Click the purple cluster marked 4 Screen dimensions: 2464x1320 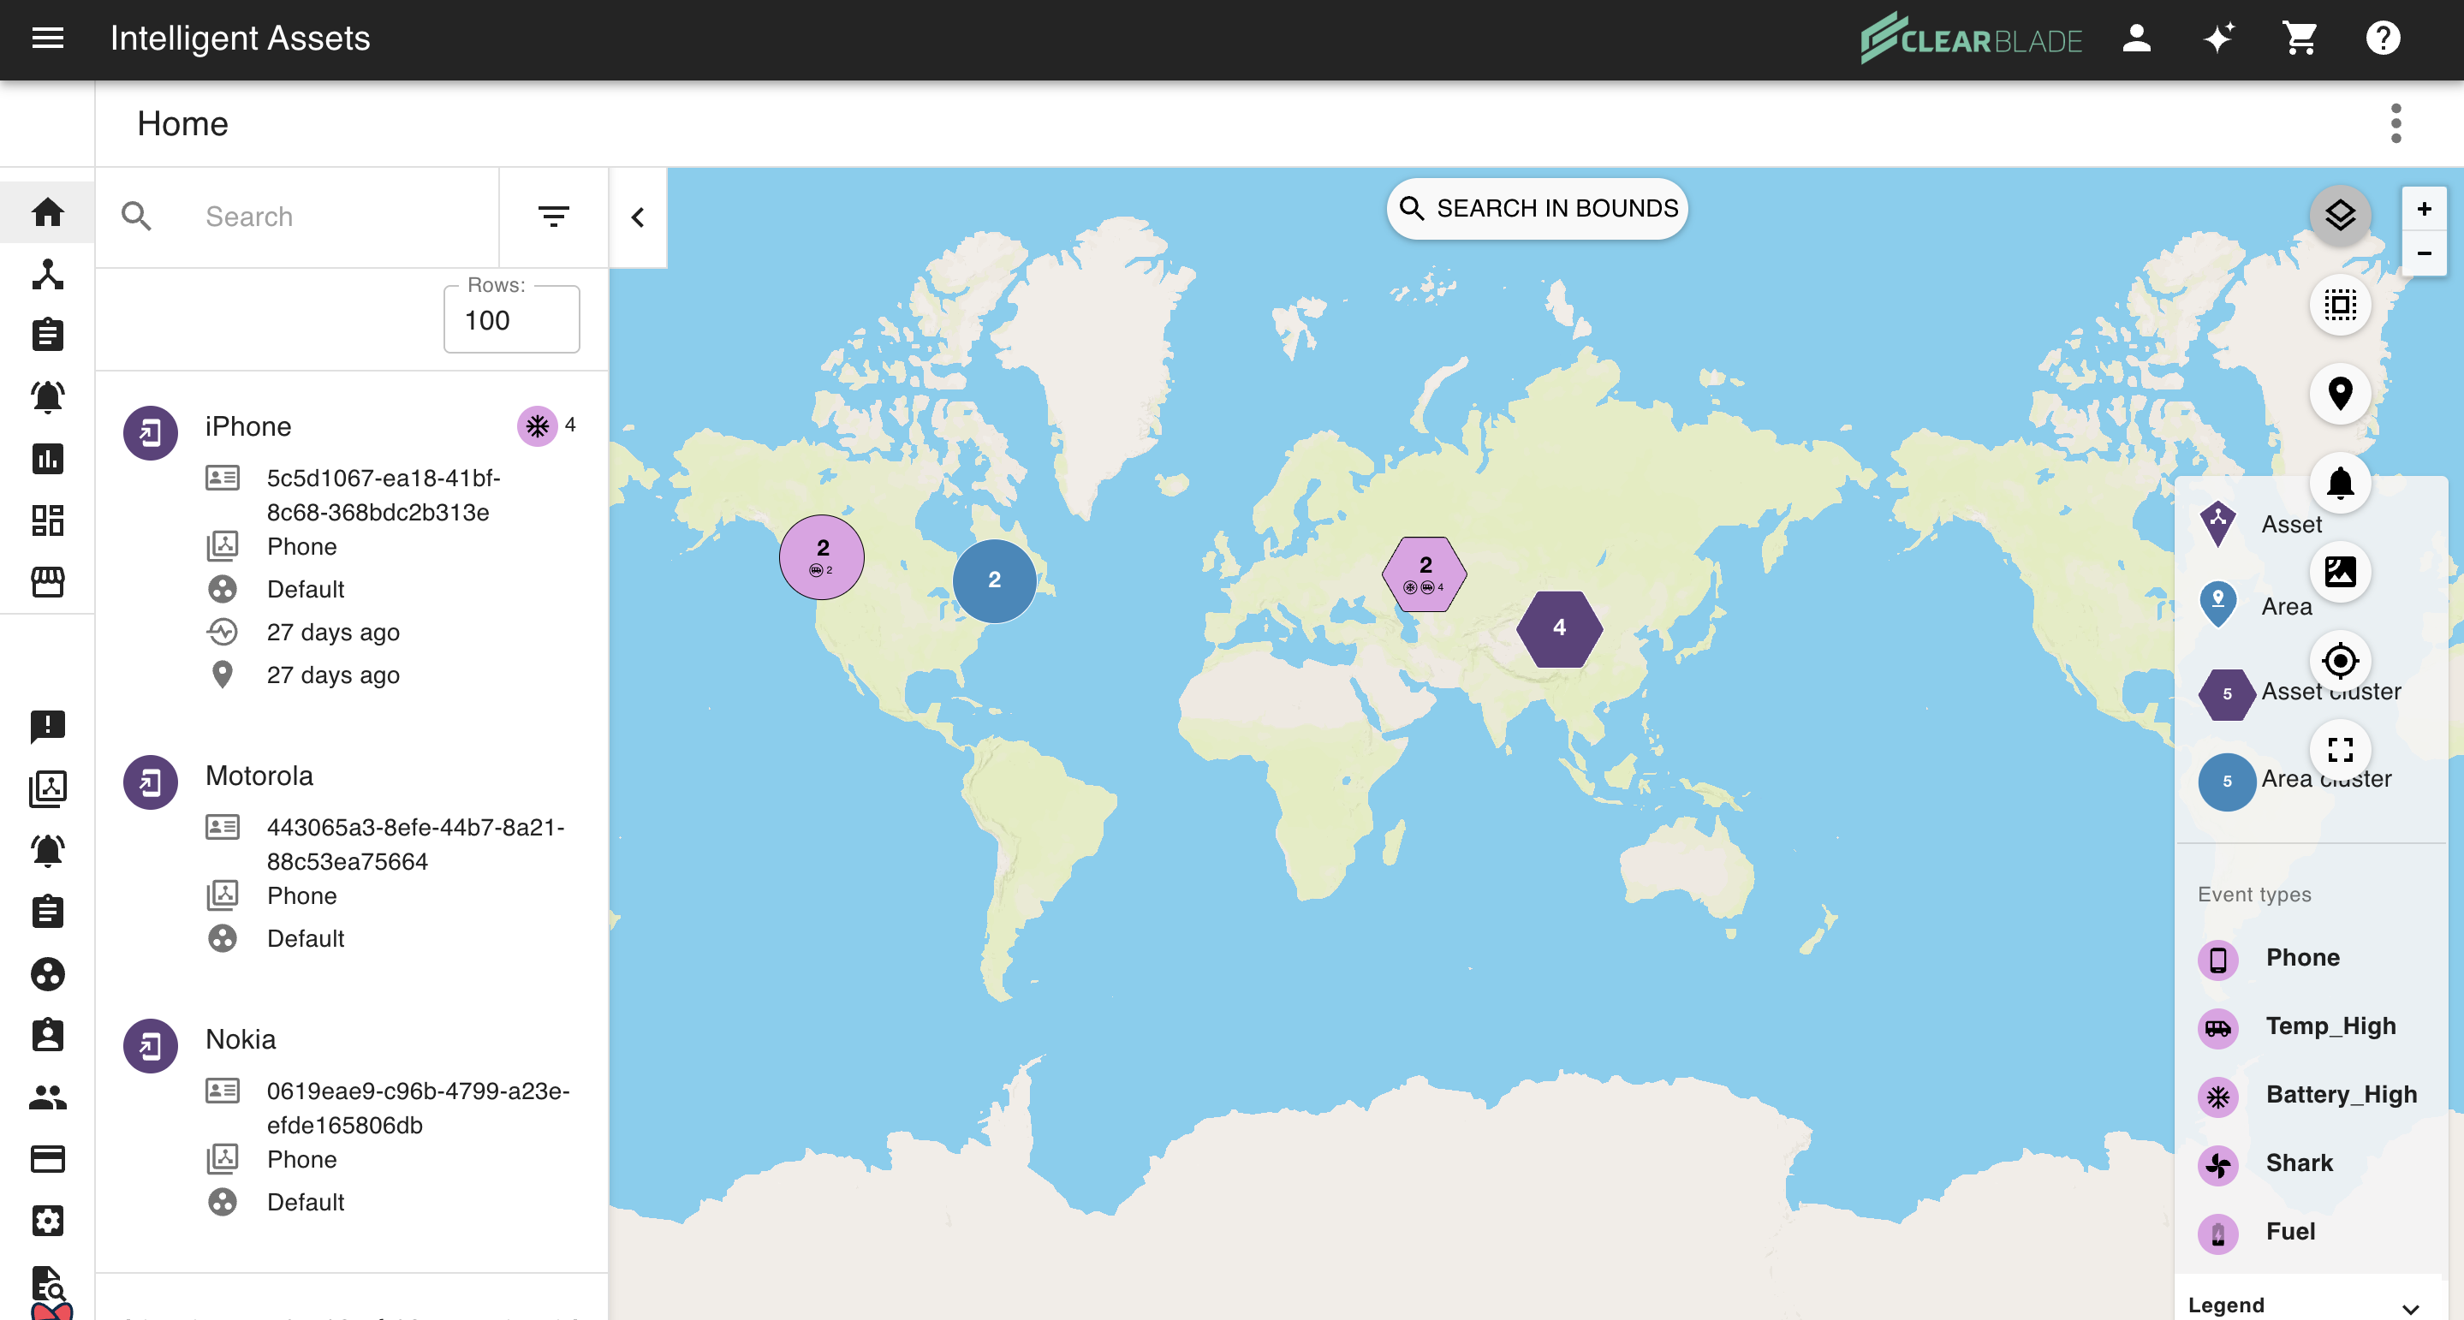point(1559,627)
